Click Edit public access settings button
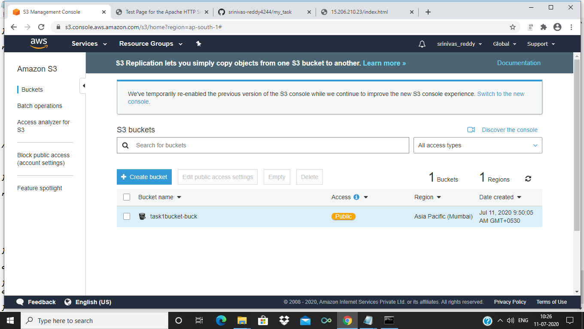 coord(218,177)
